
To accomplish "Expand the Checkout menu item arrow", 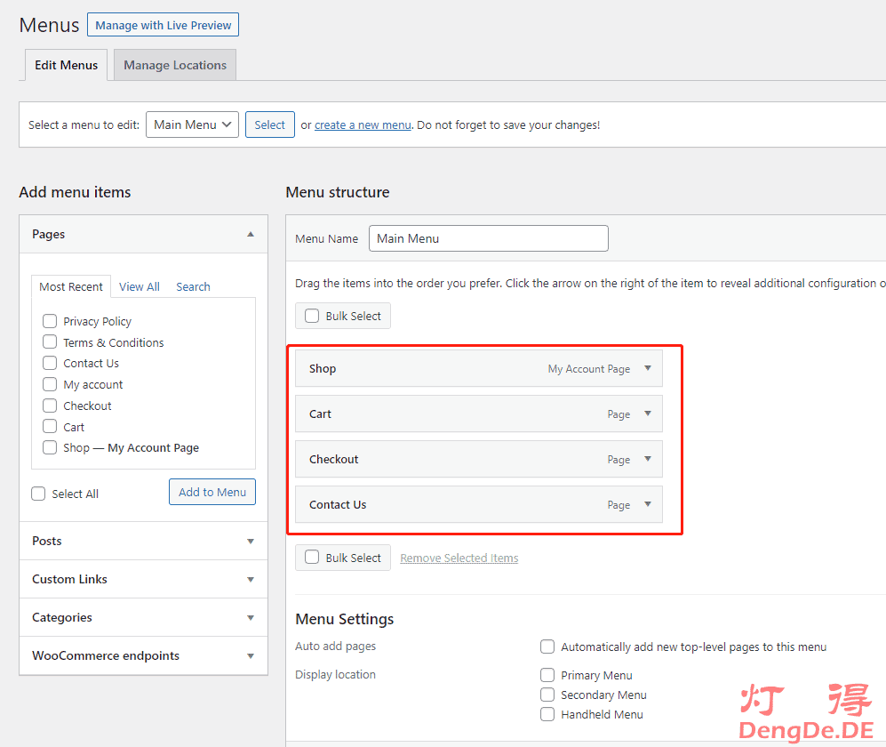I will tap(648, 459).
